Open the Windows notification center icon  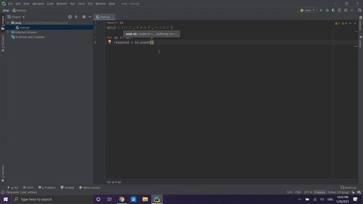[356, 199]
